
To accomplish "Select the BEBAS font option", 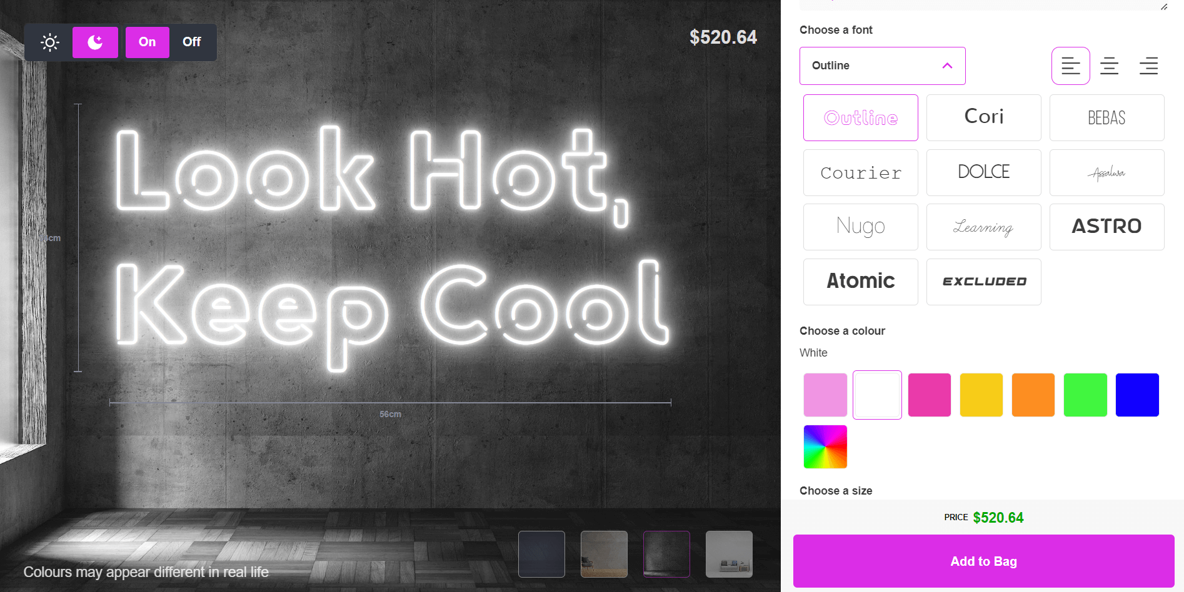I will (1106, 117).
